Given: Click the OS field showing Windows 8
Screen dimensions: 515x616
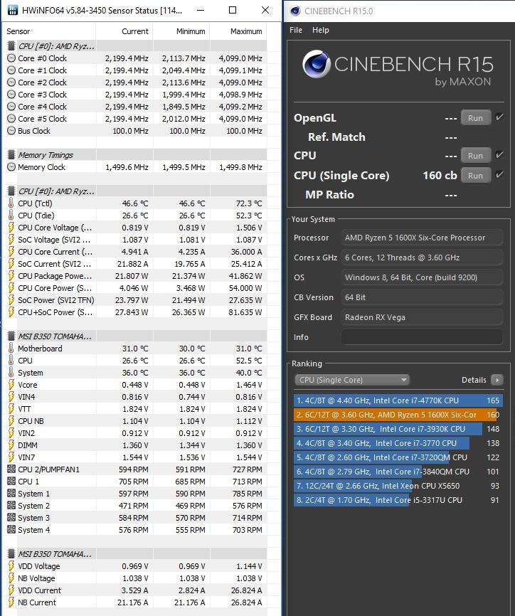Looking at the screenshot, I should click(x=422, y=277).
